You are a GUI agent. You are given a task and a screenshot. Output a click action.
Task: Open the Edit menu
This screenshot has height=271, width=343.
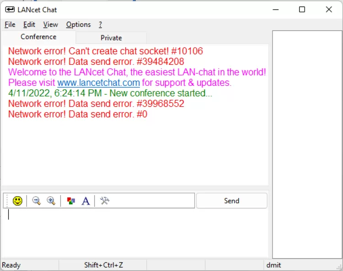click(x=29, y=25)
